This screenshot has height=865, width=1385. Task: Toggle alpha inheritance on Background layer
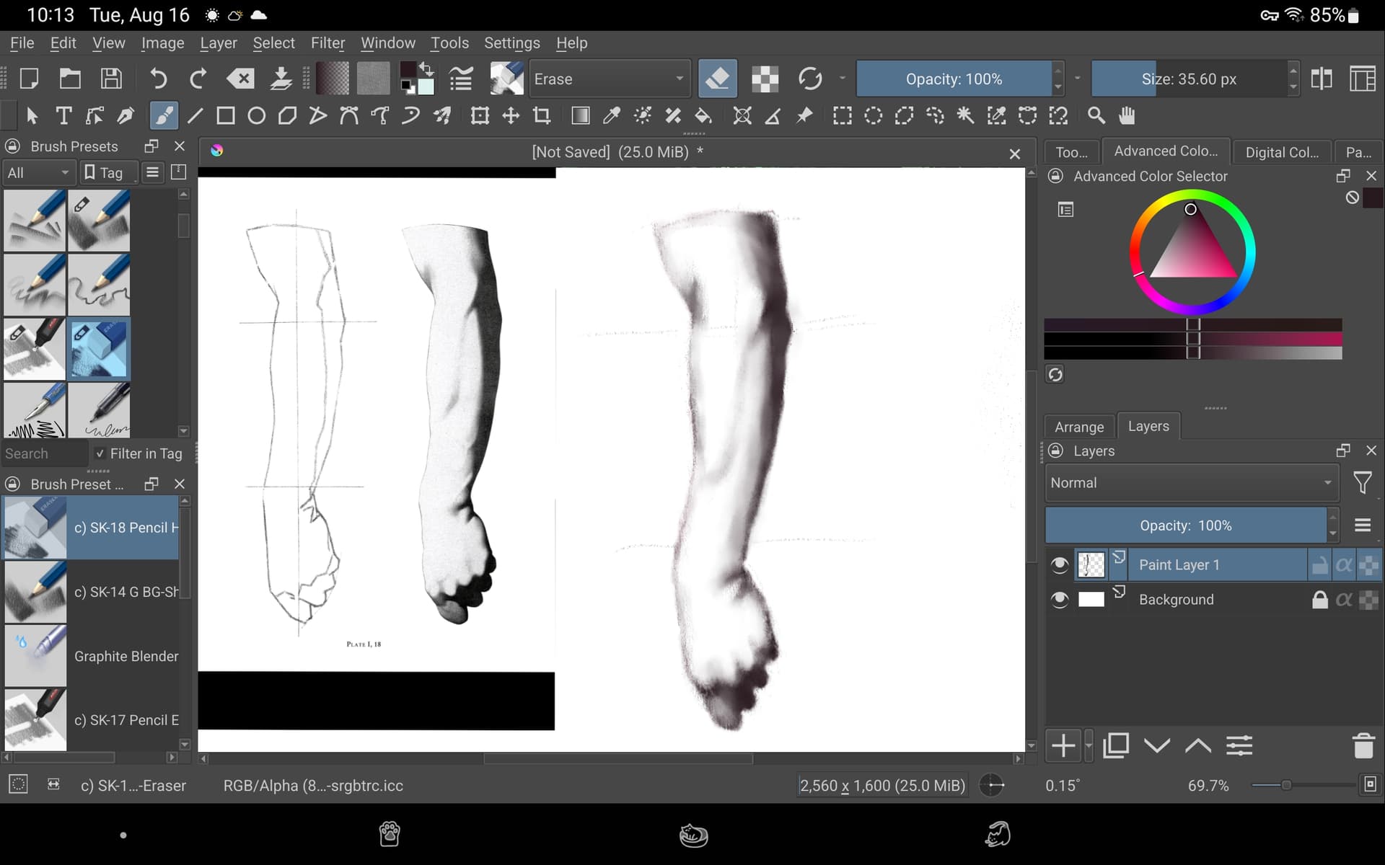pyautogui.click(x=1344, y=600)
